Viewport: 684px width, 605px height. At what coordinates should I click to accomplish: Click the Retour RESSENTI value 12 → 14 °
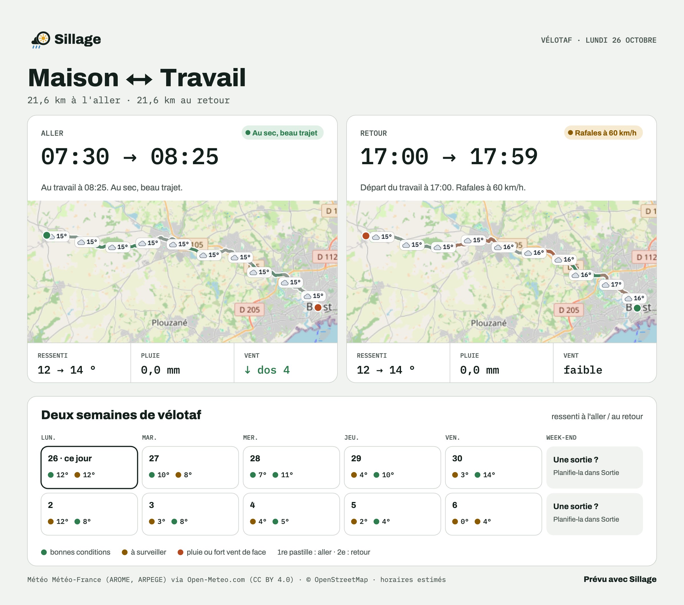click(386, 370)
